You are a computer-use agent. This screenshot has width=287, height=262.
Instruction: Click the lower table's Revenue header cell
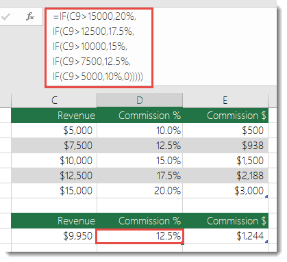[x=54, y=221]
